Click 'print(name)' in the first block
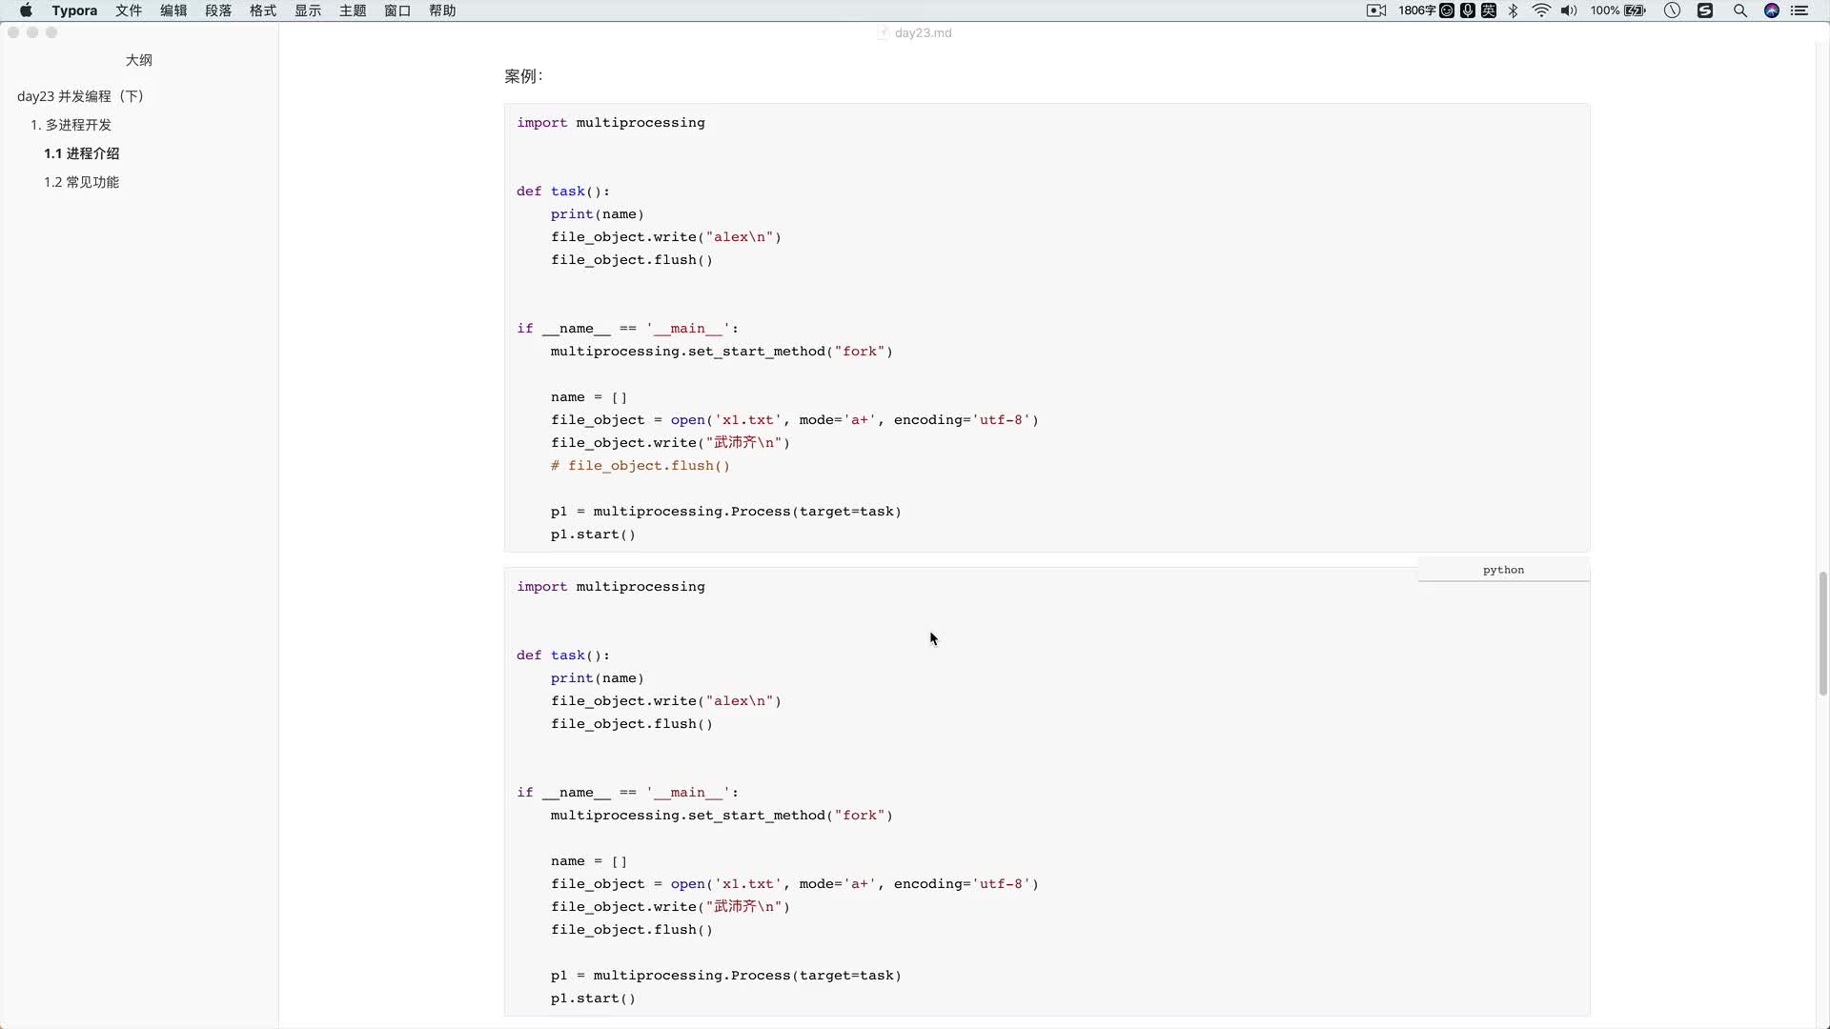The height and width of the screenshot is (1029, 1830). (x=597, y=214)
